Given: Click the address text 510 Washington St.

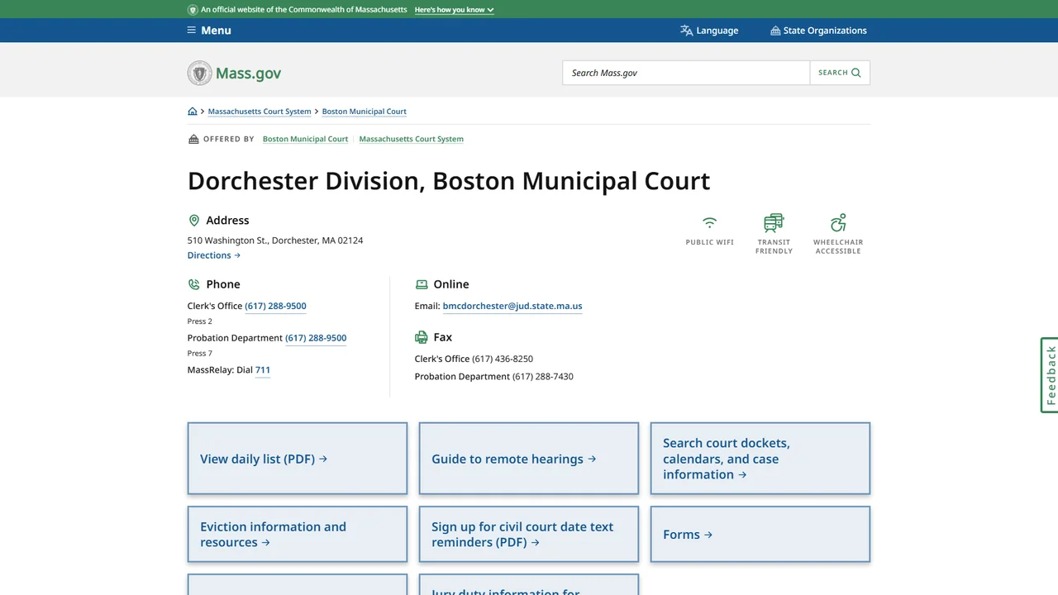Looking at the screenshot, I should pyautogui.click(x=275, y=240).
